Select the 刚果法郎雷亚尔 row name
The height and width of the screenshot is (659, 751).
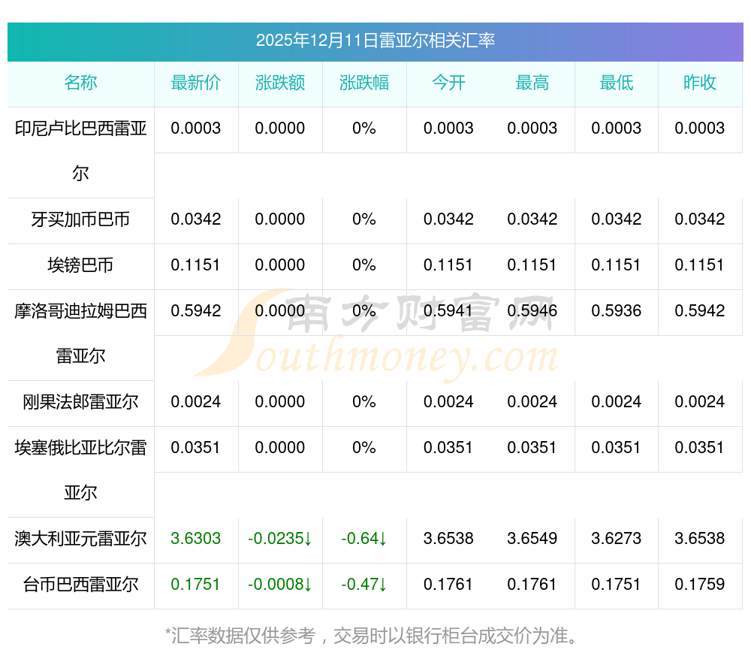coord(80,402)
